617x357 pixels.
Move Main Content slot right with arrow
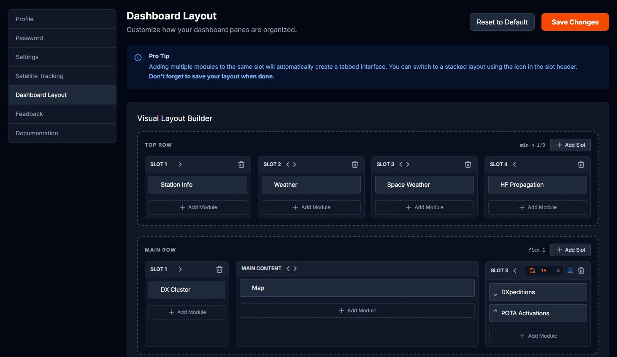pyautogui.click(x=295, y=268)
